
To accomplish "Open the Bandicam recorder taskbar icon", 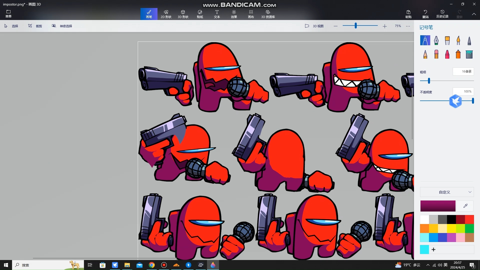I will [x=164, y=265].
